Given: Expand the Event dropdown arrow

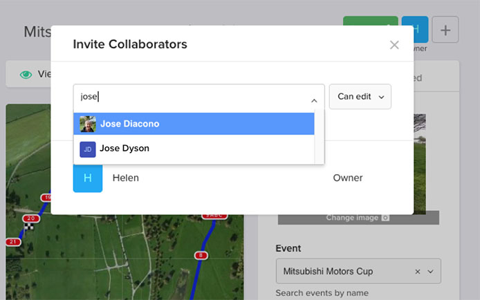Looking at the screenshot, I should 432,272.
